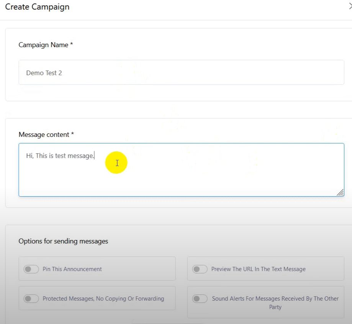Enable Sound Alerts toggle switch
Image resolution: width=352 pixels, height=324 pixels.
pos(200,299)
